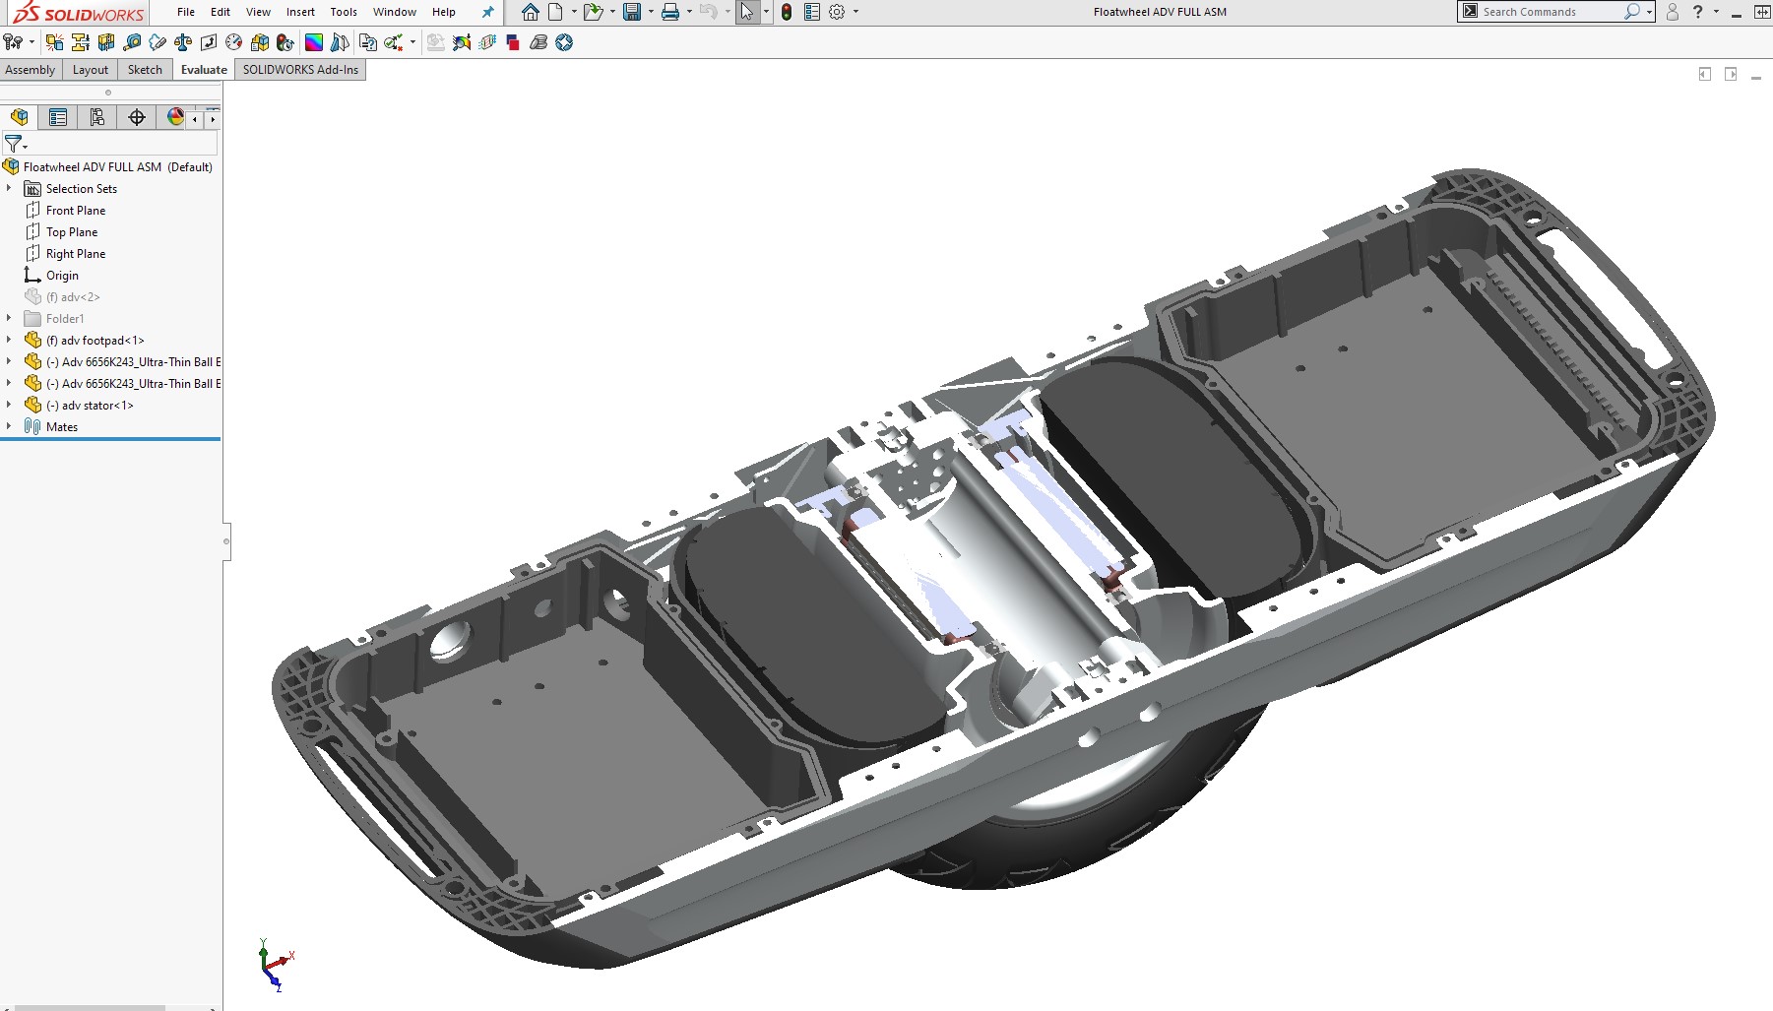Toggle the feature tree panel collapse handle
Image resolution: width=1773 pixels, height=1011 pixels.
[226, 540]
